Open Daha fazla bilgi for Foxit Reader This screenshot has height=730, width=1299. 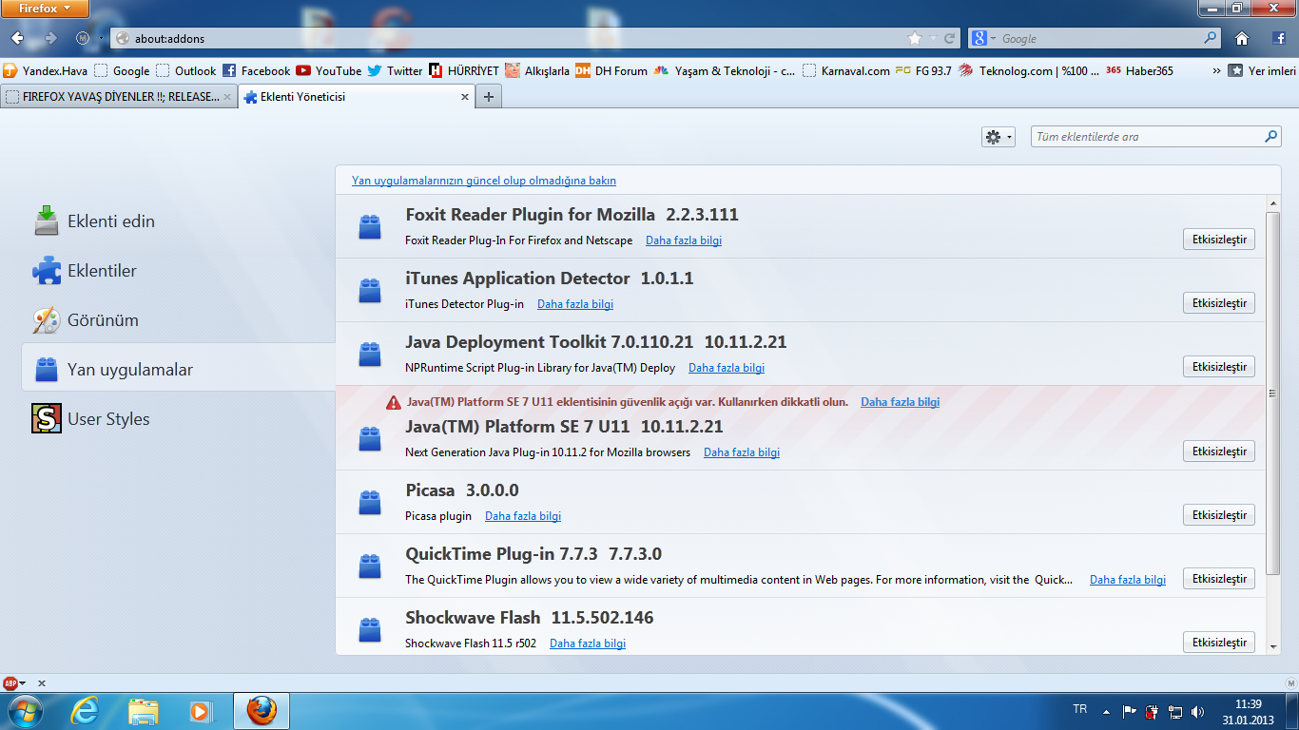(684, 240)
